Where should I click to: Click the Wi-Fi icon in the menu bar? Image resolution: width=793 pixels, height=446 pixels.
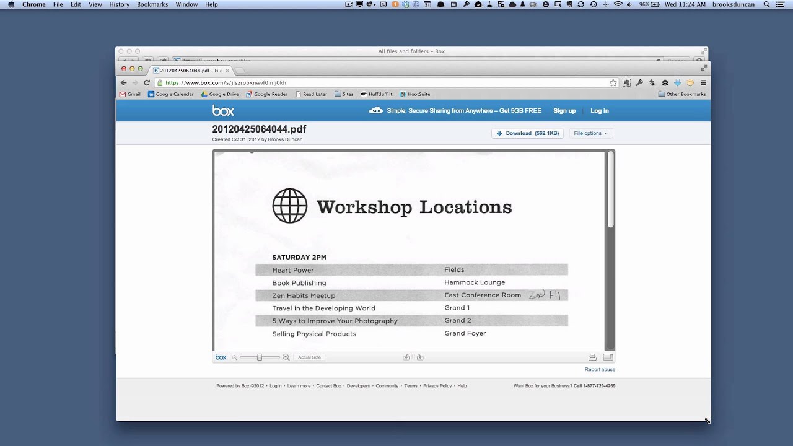click(618, 4)
